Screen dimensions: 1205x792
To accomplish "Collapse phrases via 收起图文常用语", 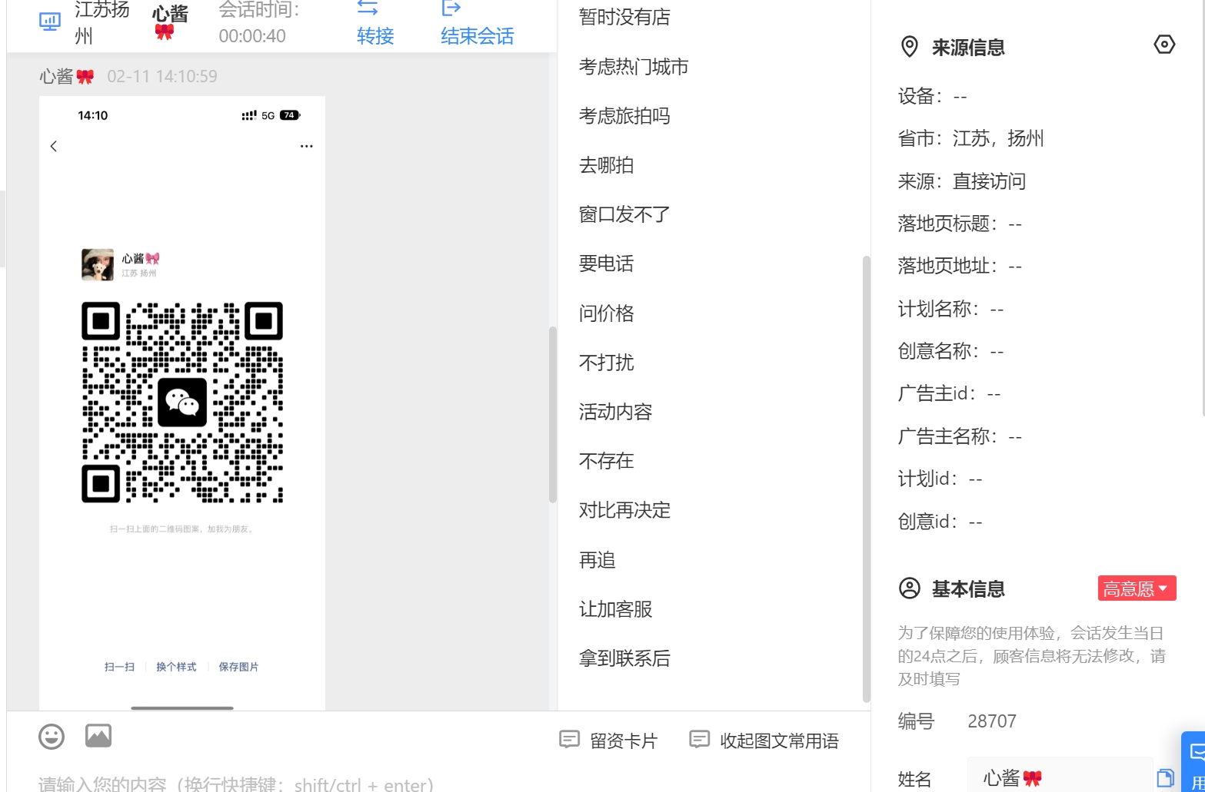I will [764, 741].
